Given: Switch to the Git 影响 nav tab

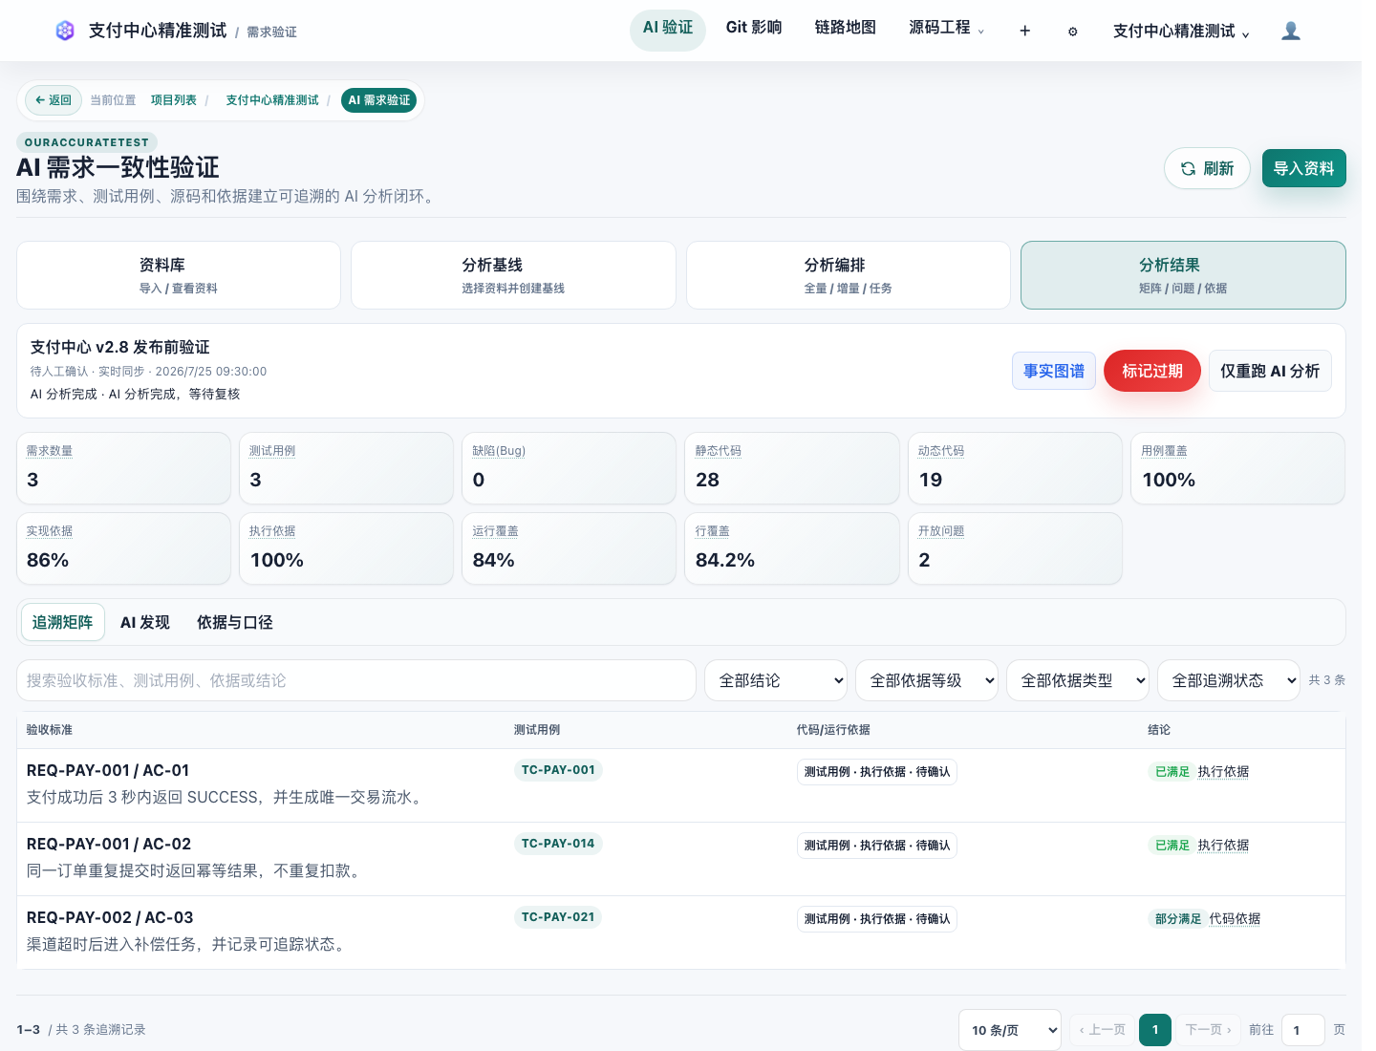Looking at the screenshot, I should [754, 28].
